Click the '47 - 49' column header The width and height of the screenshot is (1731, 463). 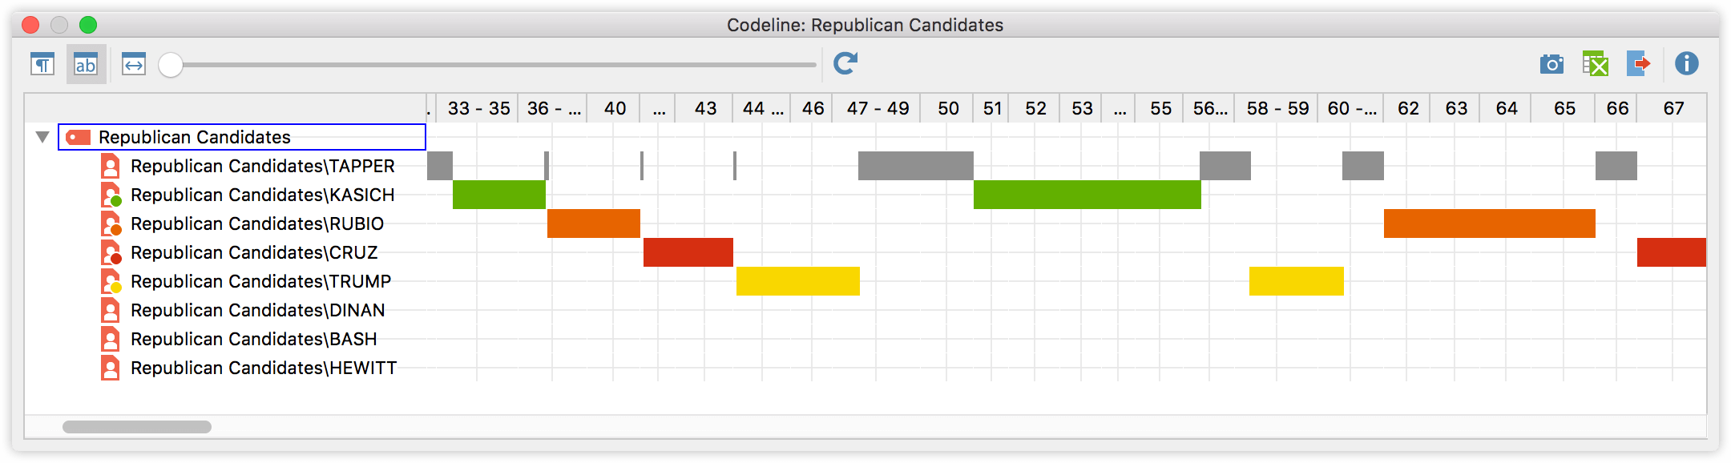(878, 108)
